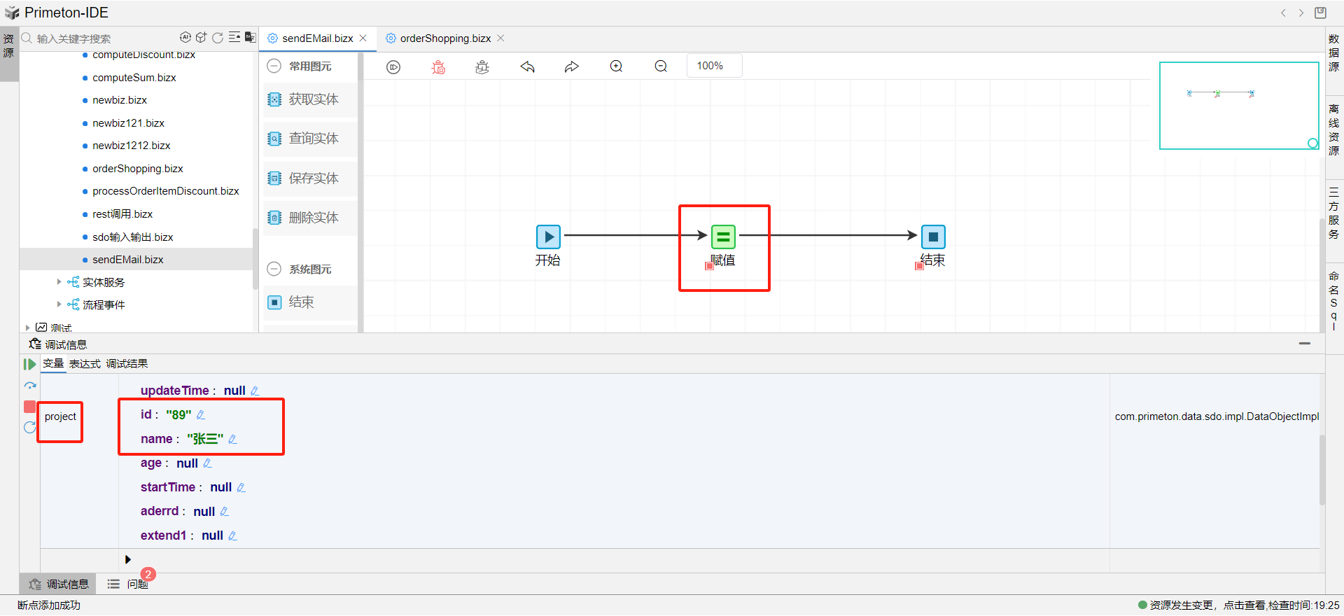
Task: Edit the name variable value
Action: 233,440
